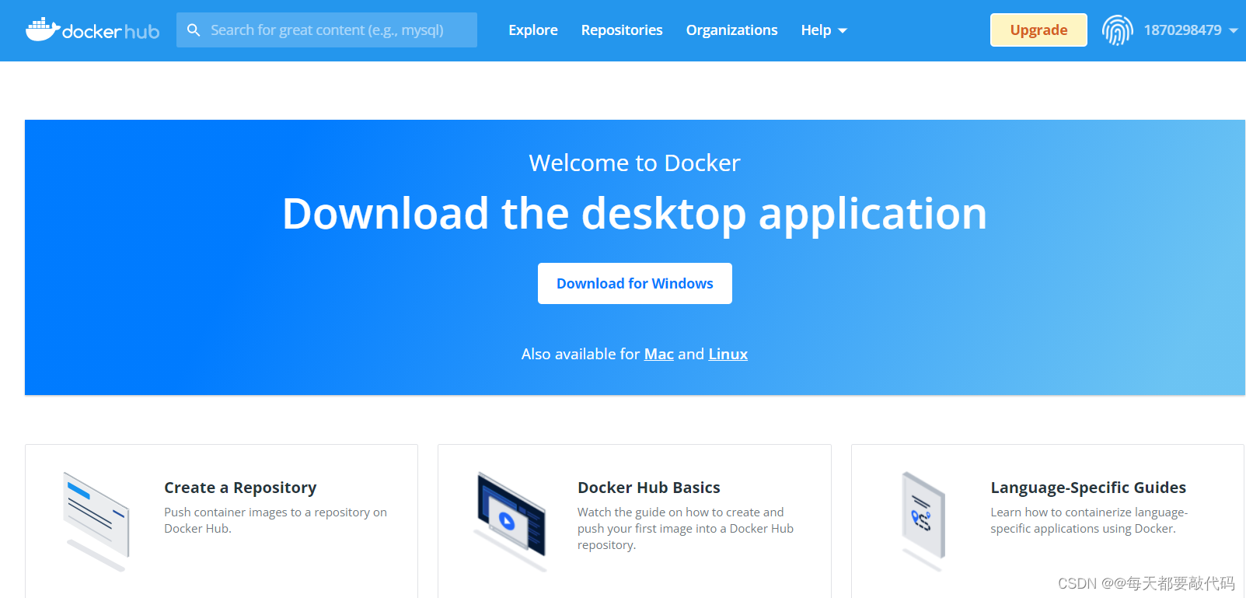Screen dimensions: 1246x598
Task: Click 'Push container images to a repository' description
Action: click(x=275, y=520)
